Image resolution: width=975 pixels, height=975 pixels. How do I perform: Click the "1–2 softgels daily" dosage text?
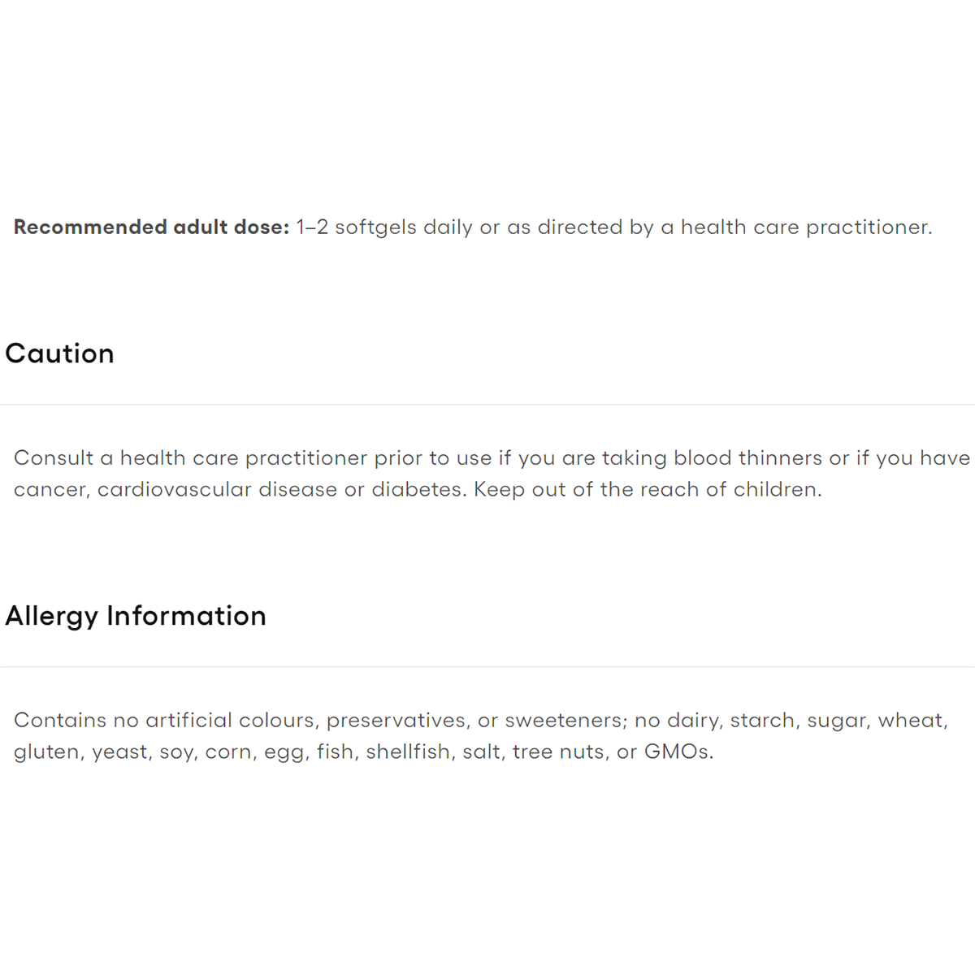tap(384, 227)
